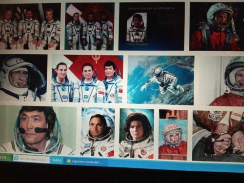Open thumbnail of three cosmonauts before Soviet flag
Image resolution: width=244 pixels, height=183 pixels.
coord(89,26)
